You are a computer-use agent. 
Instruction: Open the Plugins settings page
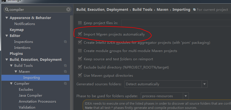click(16, 54)
